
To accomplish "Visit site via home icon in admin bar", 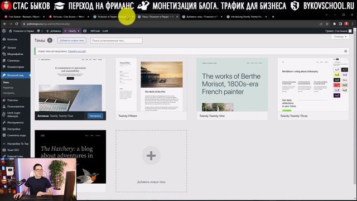I will click(21, 31).
